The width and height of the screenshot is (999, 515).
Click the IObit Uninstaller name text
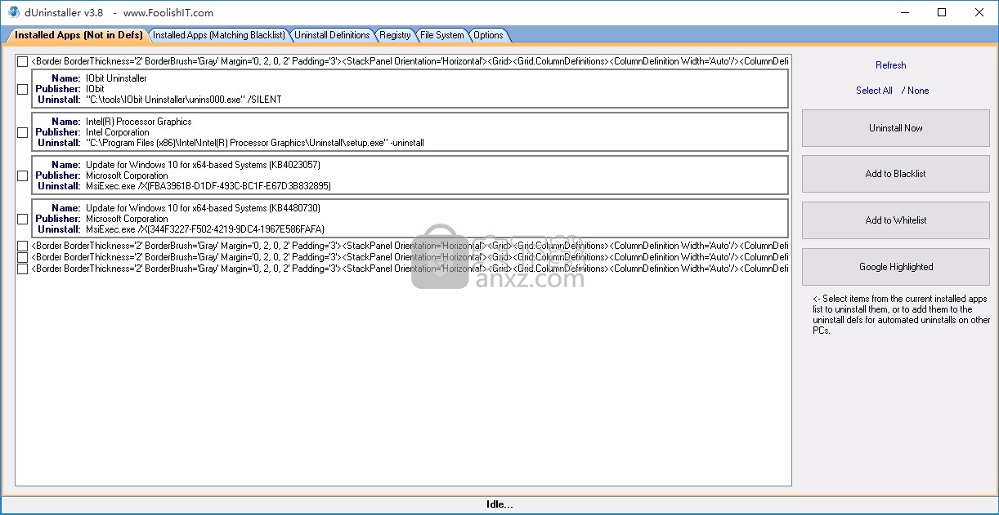click(x=116, y=78)
